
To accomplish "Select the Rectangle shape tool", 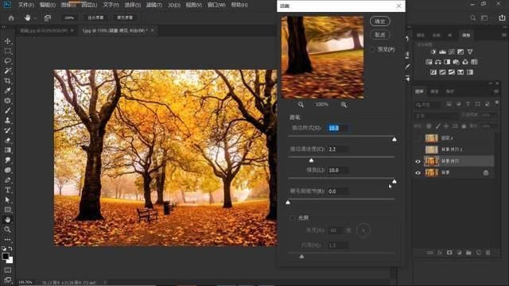I will 7,210.
